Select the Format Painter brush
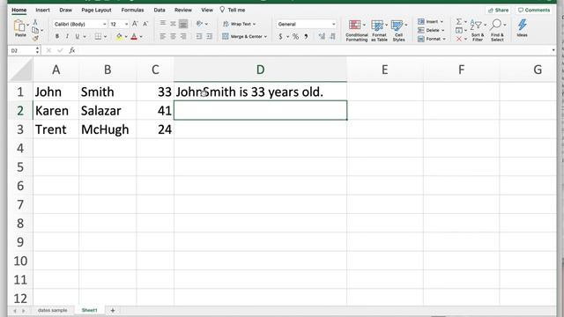Image resolution: width=564 pixels, height=317 pixels. coord(35,38)
